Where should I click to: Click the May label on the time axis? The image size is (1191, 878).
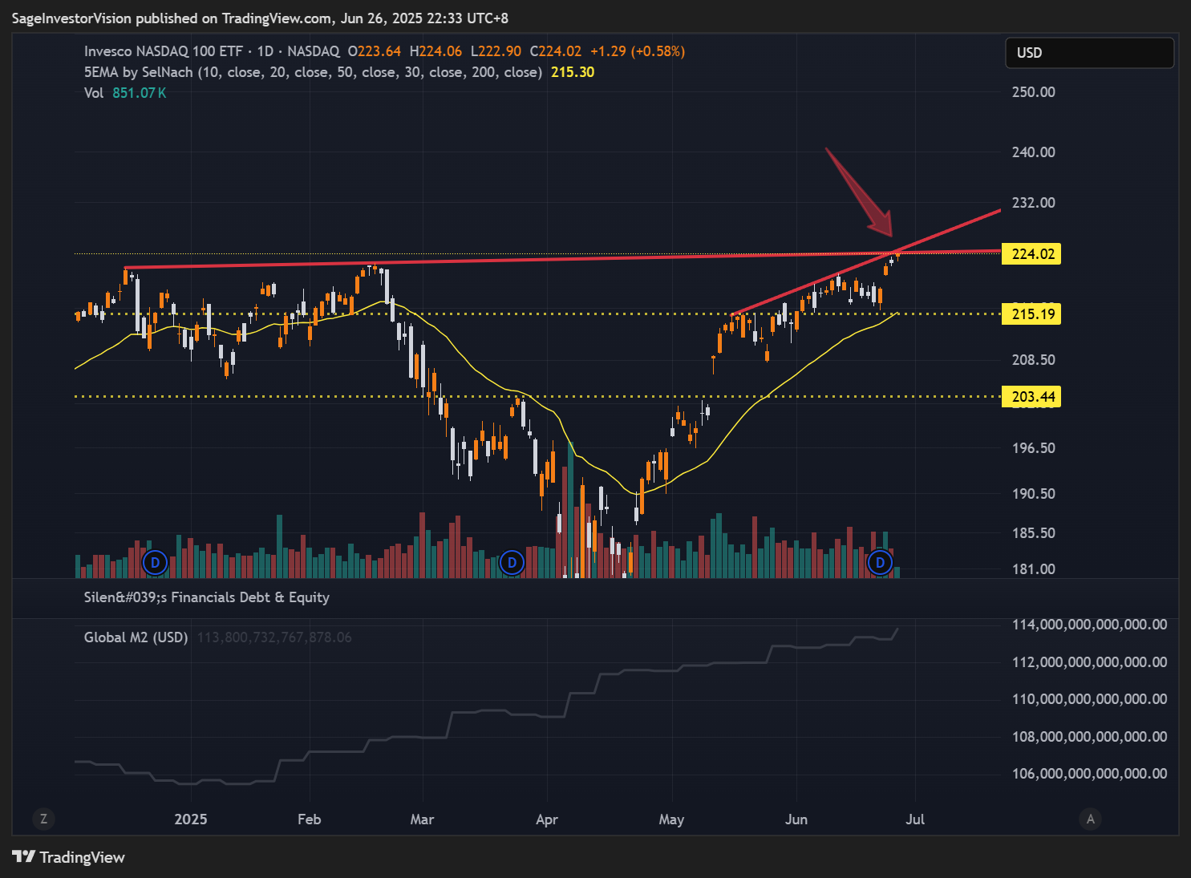pyautogui.click(x=671, y=819)
